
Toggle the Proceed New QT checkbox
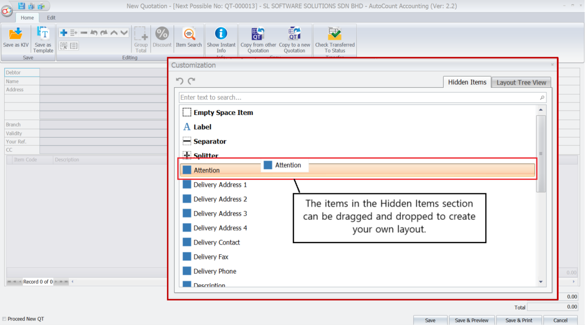tap(4, 319)
